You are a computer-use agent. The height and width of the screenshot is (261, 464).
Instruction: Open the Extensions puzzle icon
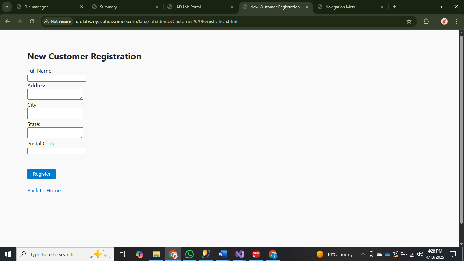tap(426, 21)
